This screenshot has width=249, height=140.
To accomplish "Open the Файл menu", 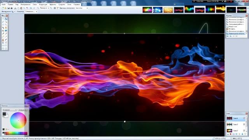I will coord(4,5).
